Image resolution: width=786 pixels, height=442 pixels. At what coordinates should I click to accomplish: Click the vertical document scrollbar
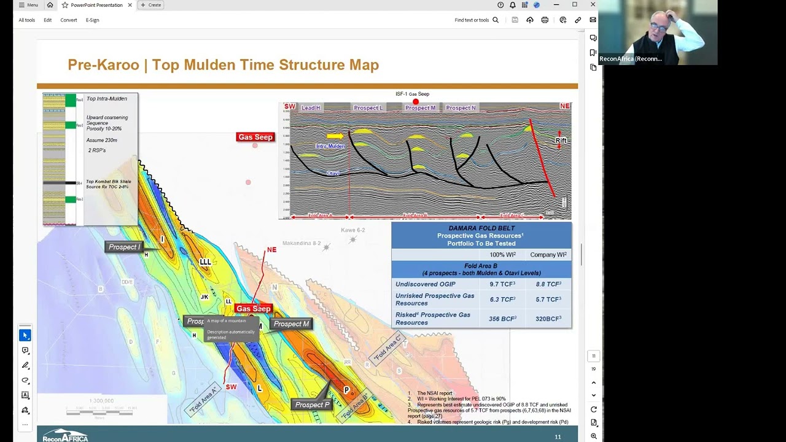(x=580, y=255)
